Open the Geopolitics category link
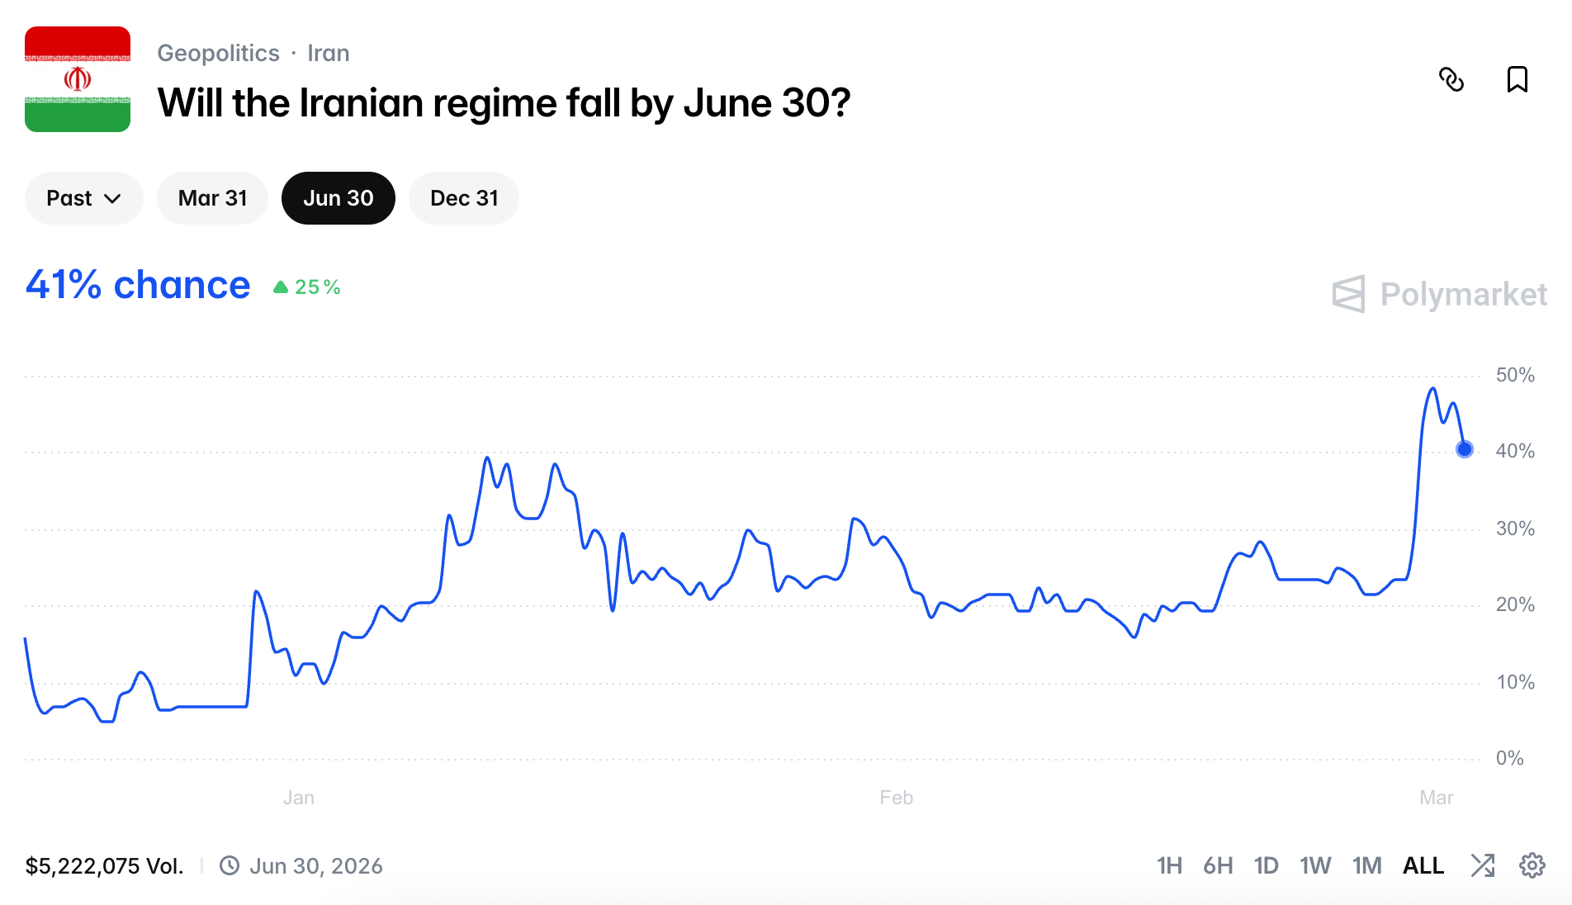The image size is (1572, 905). tap(219, 53)
